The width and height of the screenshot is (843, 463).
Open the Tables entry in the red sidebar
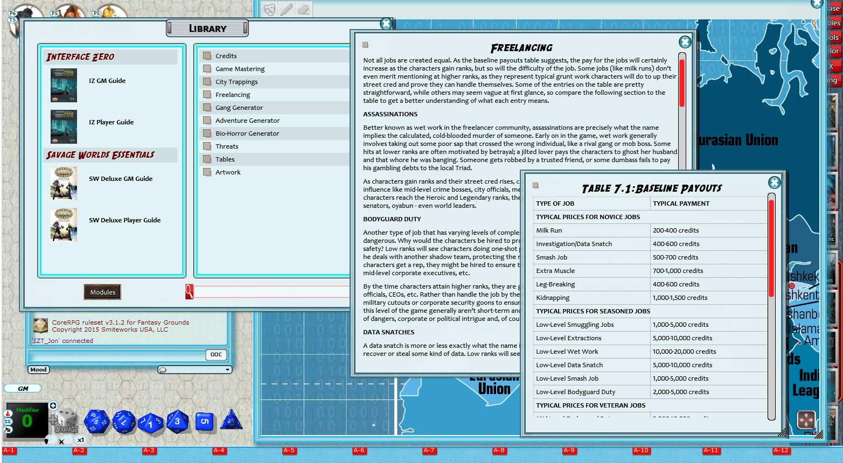pyautogui.click(x=835, y=23)
